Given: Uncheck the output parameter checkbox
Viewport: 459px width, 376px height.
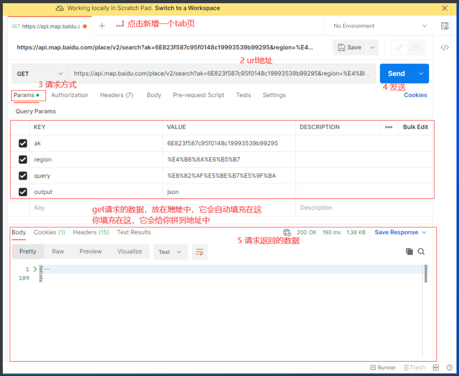Looking at the screenshot, I should 23,192.
